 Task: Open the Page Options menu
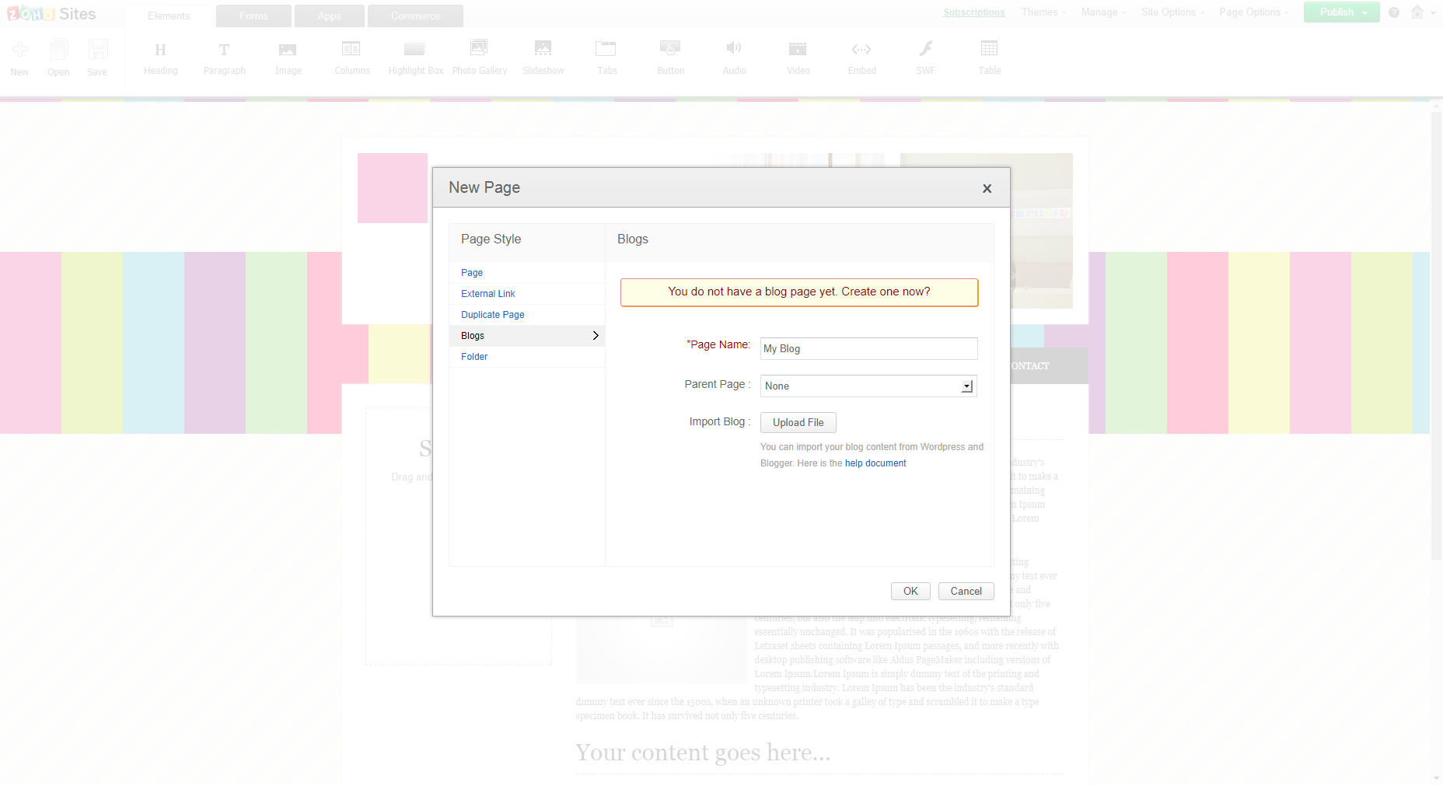[x=1253, y=12]
